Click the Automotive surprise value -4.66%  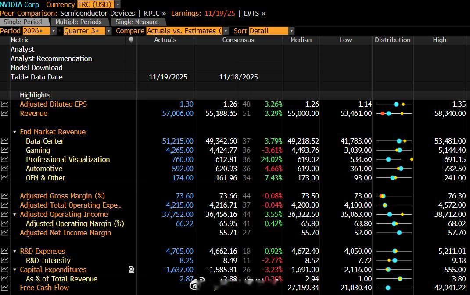[x=272, y=169]
